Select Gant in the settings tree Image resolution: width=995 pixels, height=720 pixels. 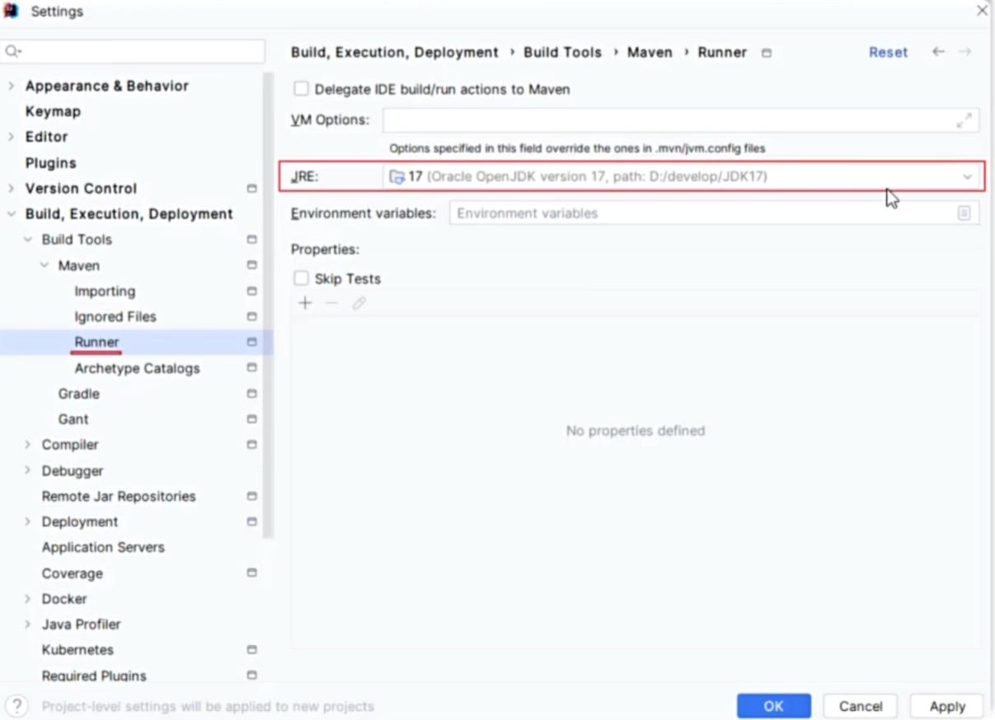pos(73,419)
